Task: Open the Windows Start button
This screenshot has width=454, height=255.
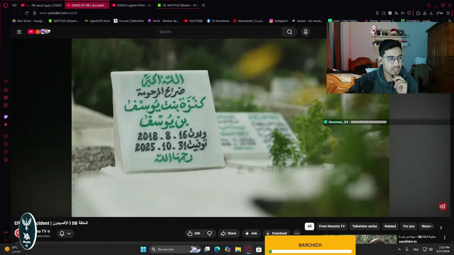Action: coord(143,249)
